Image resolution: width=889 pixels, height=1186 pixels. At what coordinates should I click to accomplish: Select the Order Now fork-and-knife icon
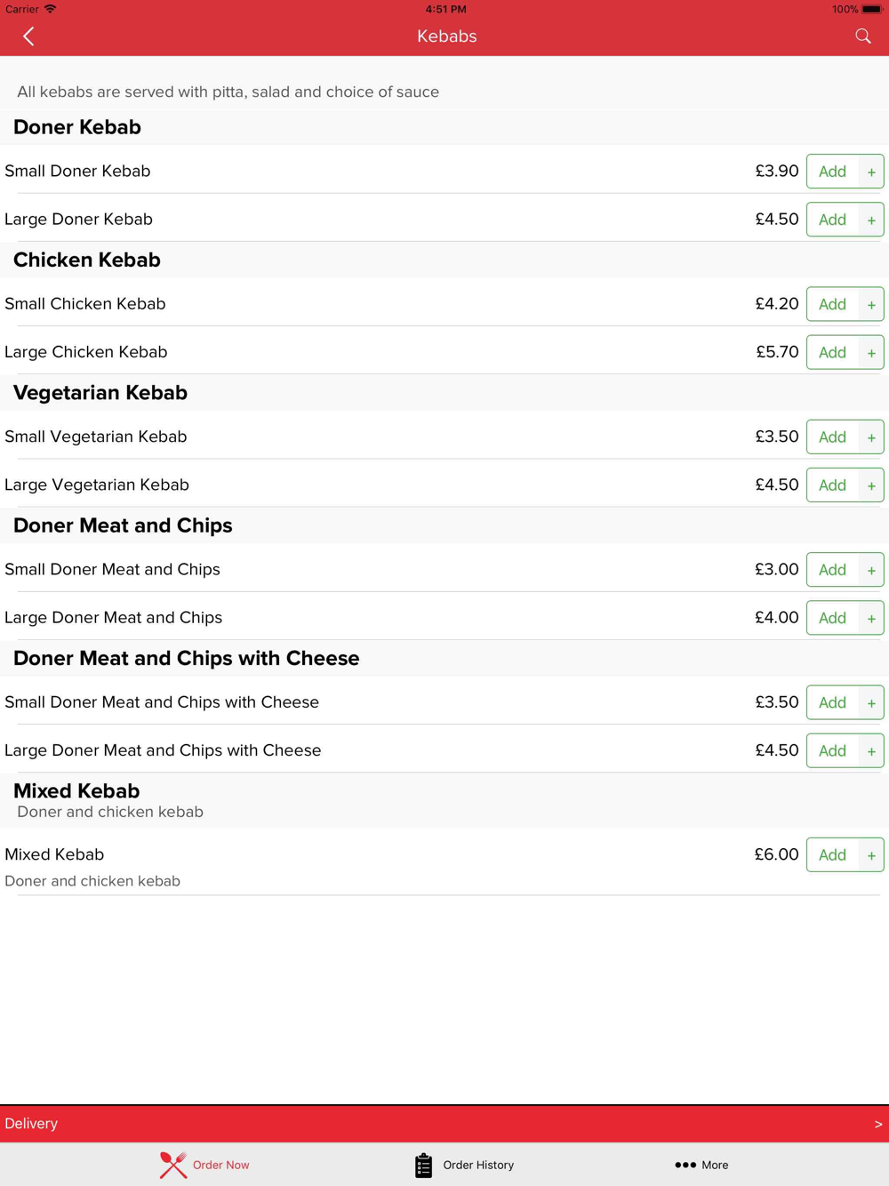click(x=173, y=1165)
